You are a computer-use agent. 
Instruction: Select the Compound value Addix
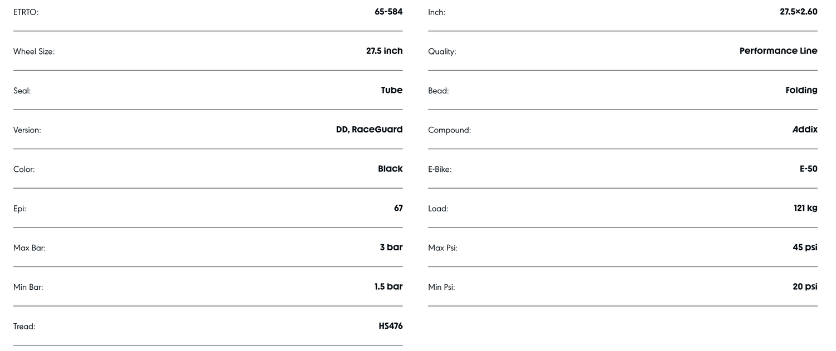tap(805, 130)
